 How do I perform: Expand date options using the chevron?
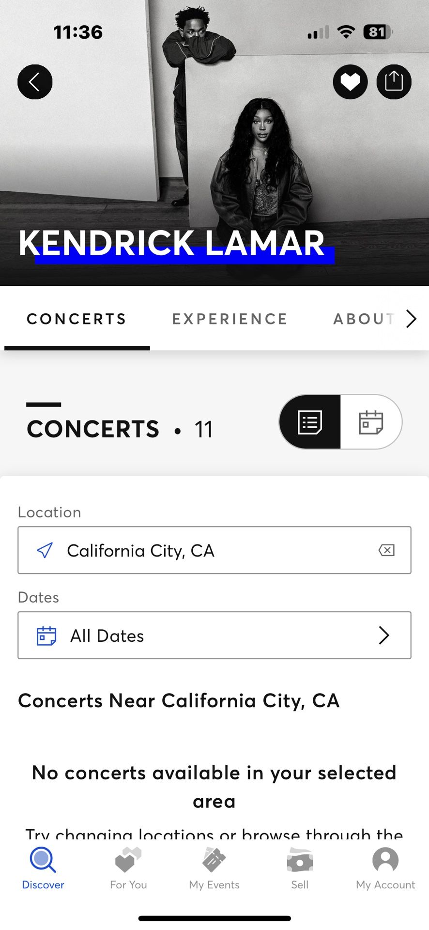click(x=384, y=635)
